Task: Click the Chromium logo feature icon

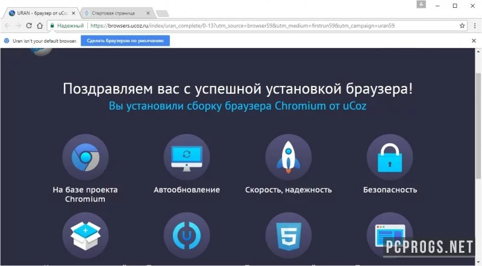Action: (x=86, y=157)
